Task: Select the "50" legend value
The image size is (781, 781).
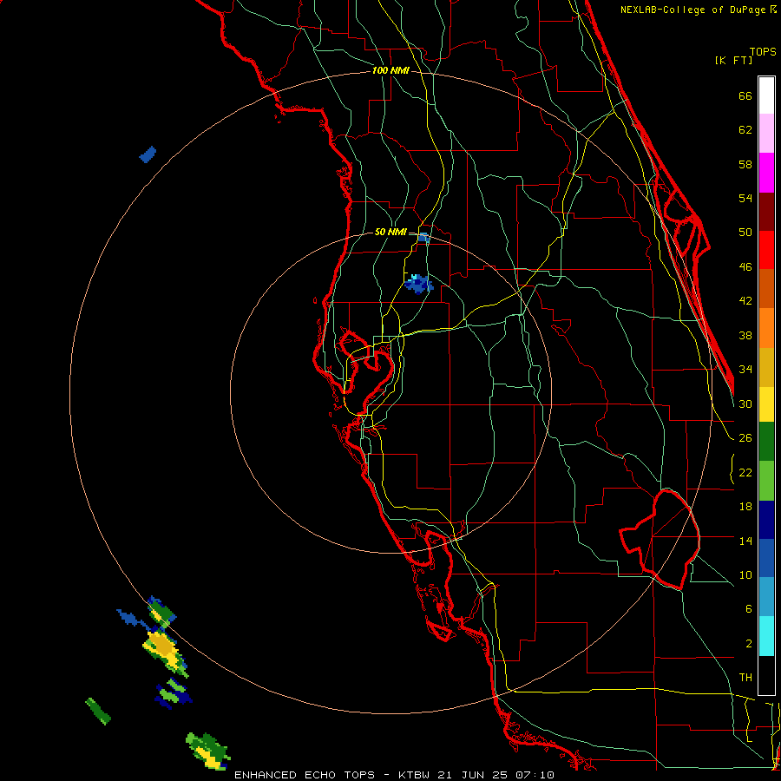Action: click(745, 233)
